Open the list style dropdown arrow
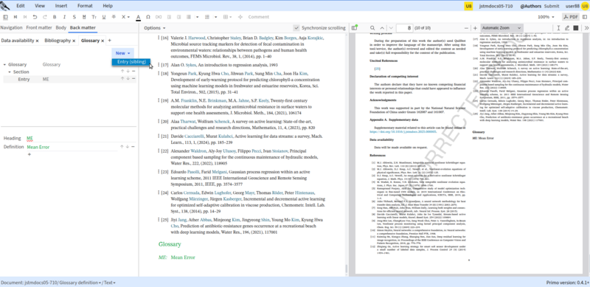This screenshot has height=287, width=590. [198, 17]
